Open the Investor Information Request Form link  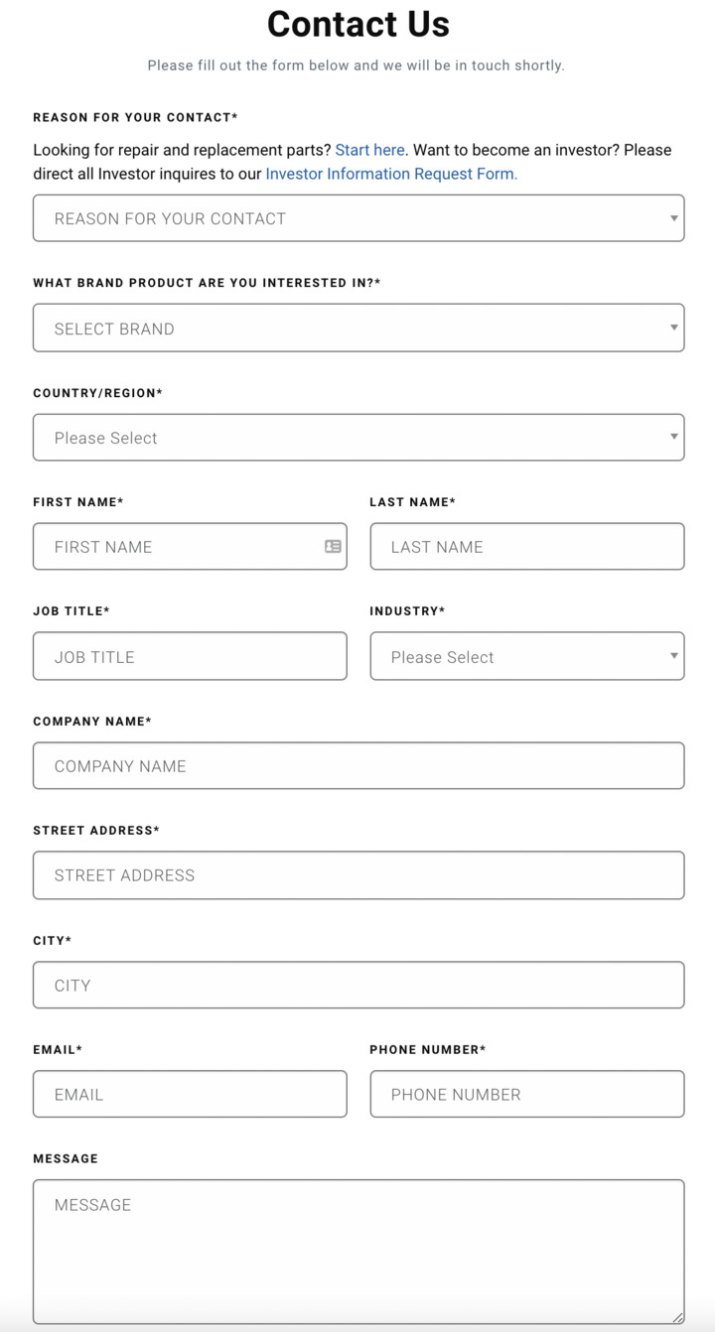coord(389,174)
